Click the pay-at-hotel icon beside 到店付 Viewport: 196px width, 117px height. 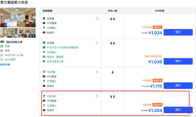coord(44,57)
